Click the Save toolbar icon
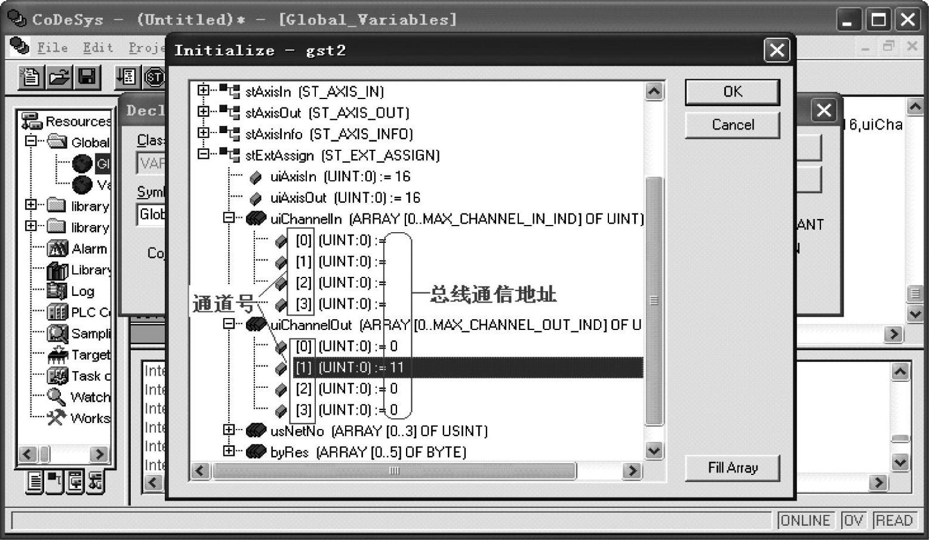Screen dimensions: 929x540 [87, 77]
